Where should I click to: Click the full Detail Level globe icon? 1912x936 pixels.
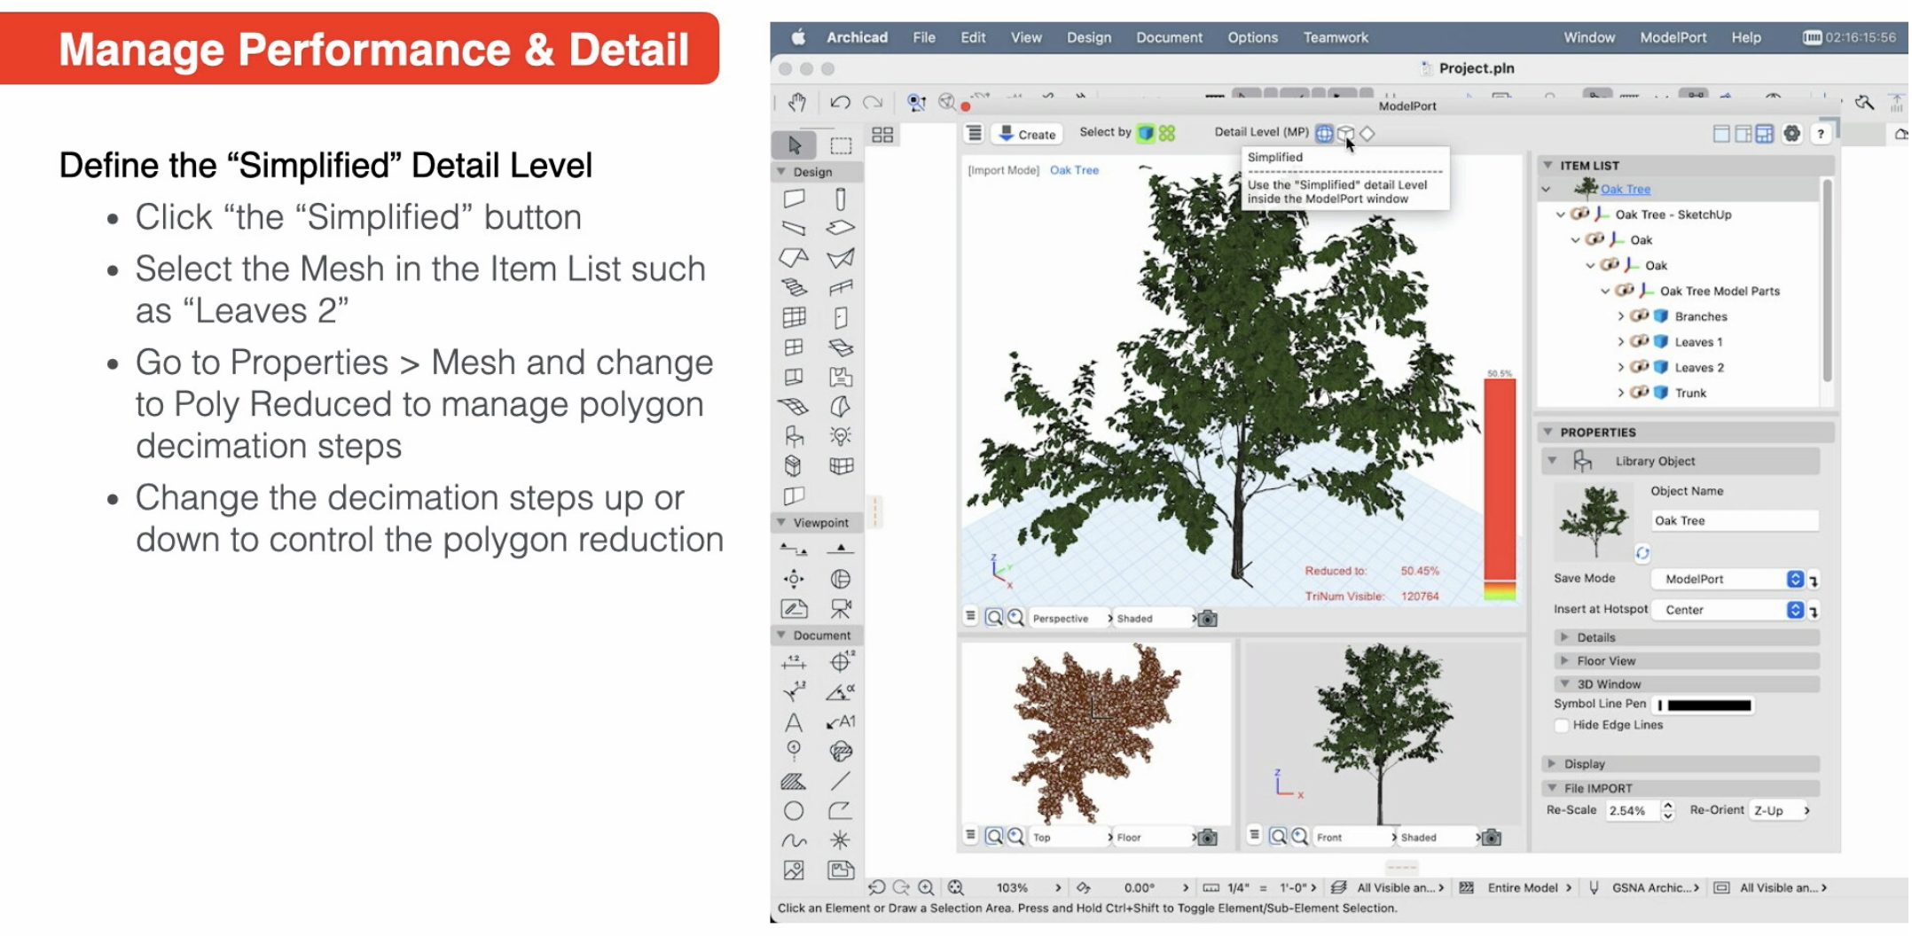coord(1324,134)
